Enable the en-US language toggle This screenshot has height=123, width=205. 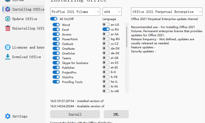coord(106,25)
